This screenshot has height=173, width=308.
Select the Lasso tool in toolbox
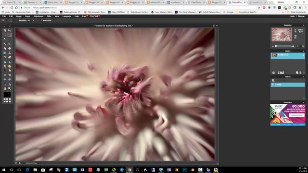point(10,35)
